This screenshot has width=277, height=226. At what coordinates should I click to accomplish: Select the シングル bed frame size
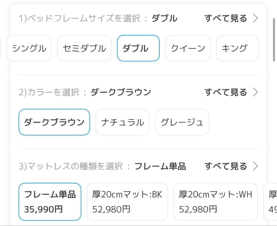tap(29, 48)
